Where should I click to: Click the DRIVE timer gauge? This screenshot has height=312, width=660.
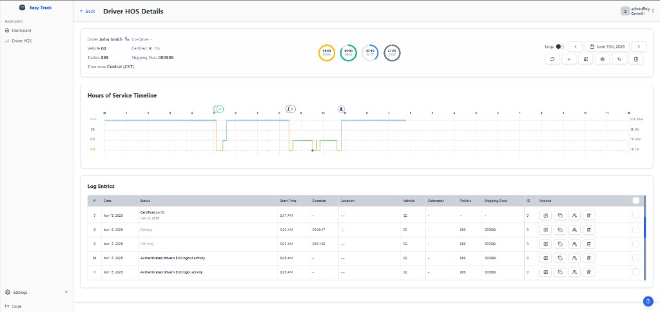(349, 53)
